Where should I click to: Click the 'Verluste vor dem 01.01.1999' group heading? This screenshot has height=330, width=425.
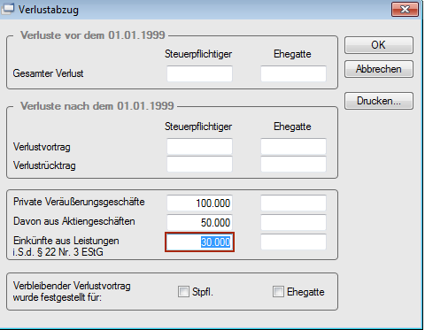[93, 35]
